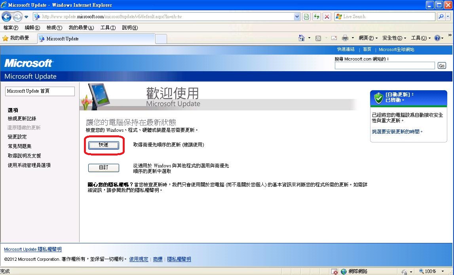Open the 挑選要安裝更新的時間 link
The height and width of the screenshot is (275, 454).
tap(397, 132)
